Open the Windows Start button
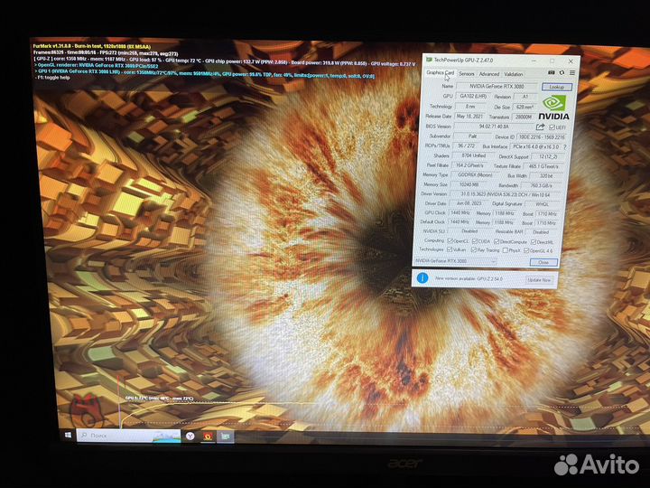650x488 pixels. [68, 435]
